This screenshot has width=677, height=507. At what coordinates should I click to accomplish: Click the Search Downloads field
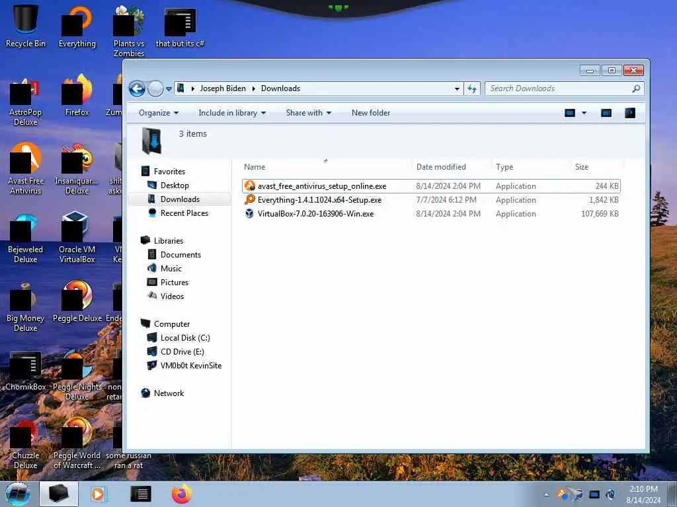click(559, 88)
